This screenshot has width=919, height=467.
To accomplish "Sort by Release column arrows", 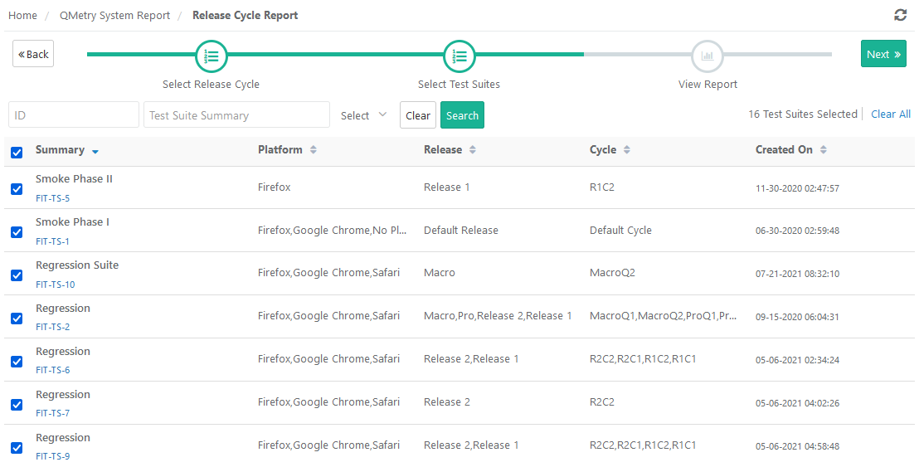I will pyautogui.click(x=473, y=150).
